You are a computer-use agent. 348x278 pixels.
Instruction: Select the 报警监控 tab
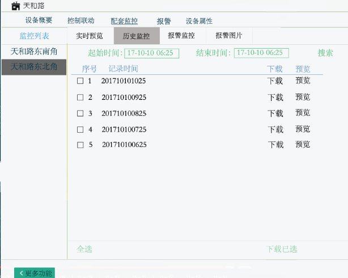tap(181, 36)
